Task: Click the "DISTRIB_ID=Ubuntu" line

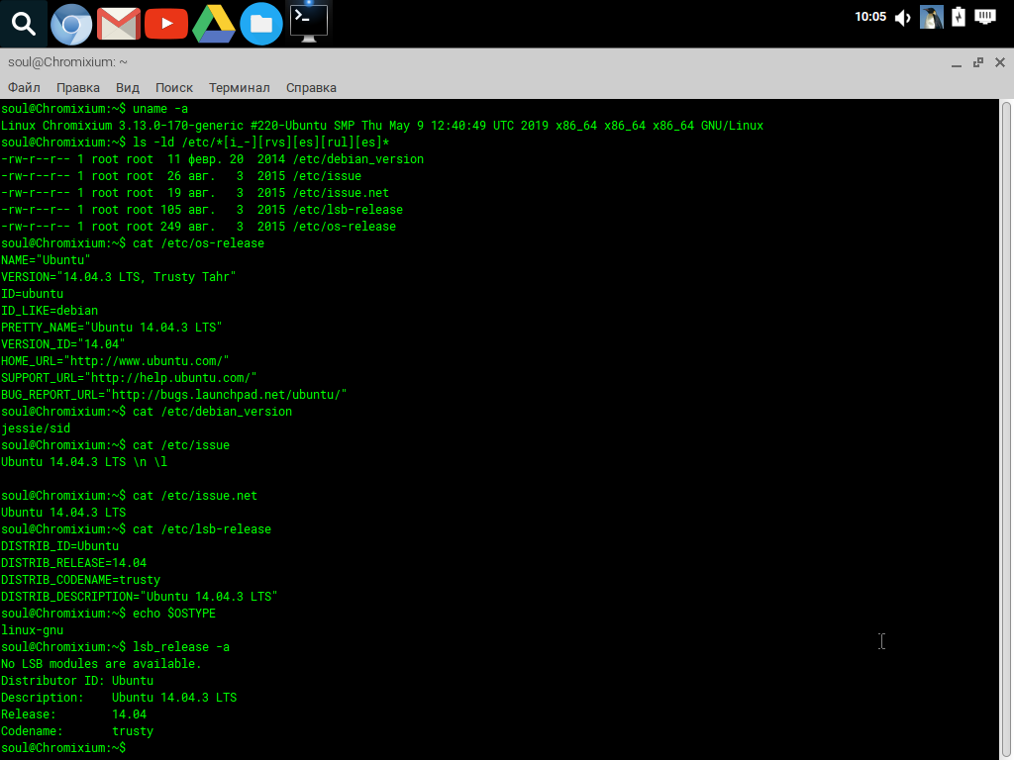Action: coord(60,545)
